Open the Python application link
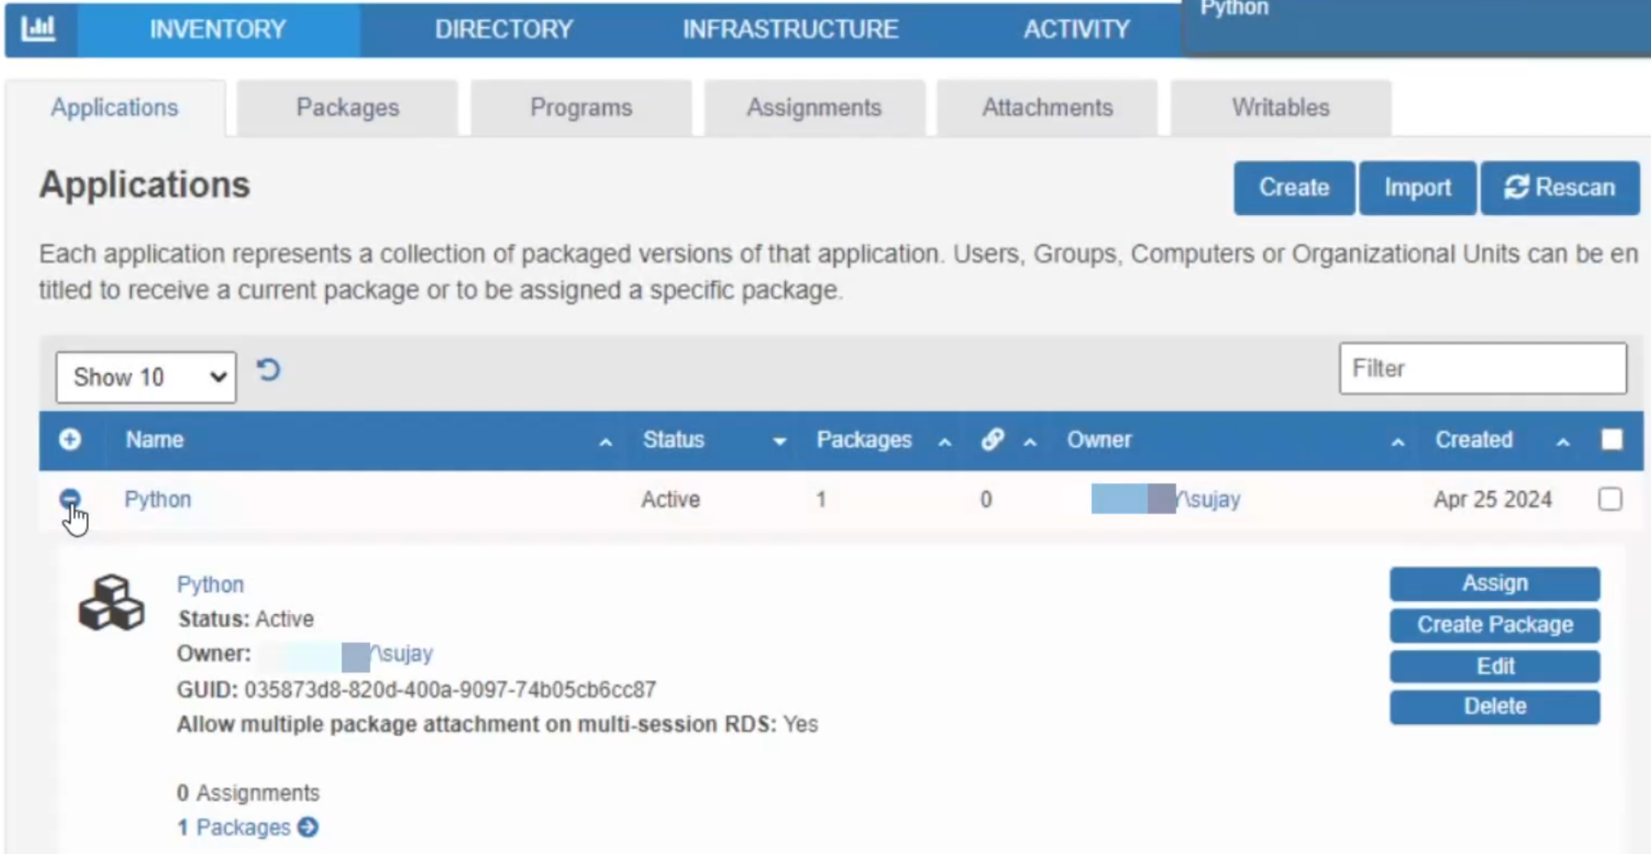This screenshot has width=1651, height=854. coord(158,499)
